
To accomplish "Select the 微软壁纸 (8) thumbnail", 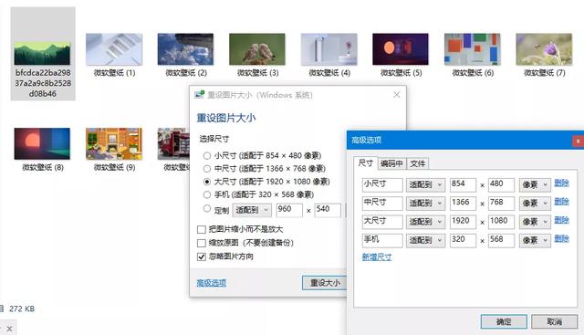I will pos(42,143).
